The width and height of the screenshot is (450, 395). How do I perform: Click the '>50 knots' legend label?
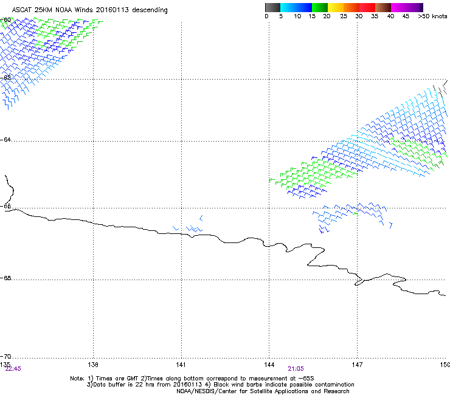[x=432, y=16]
